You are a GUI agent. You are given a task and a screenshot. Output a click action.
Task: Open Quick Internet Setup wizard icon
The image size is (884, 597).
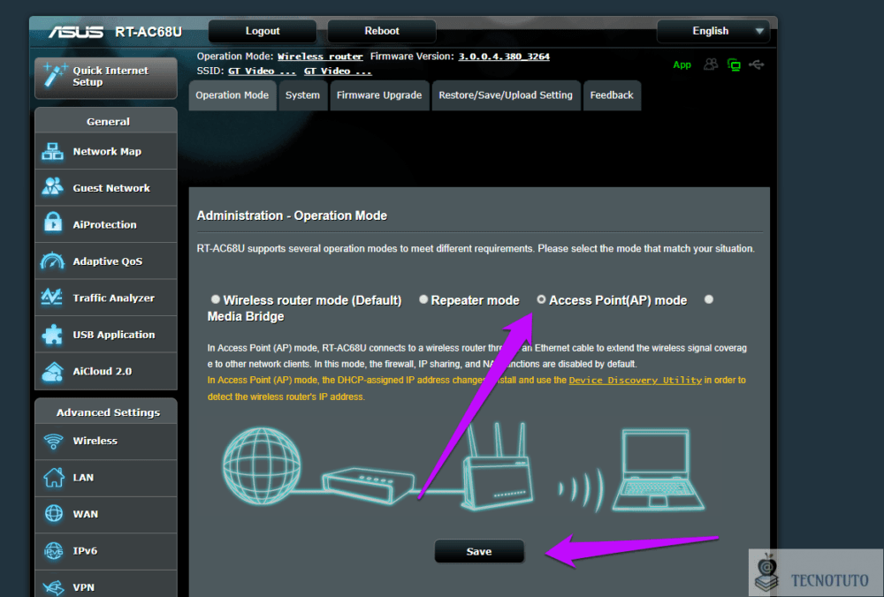55,75
